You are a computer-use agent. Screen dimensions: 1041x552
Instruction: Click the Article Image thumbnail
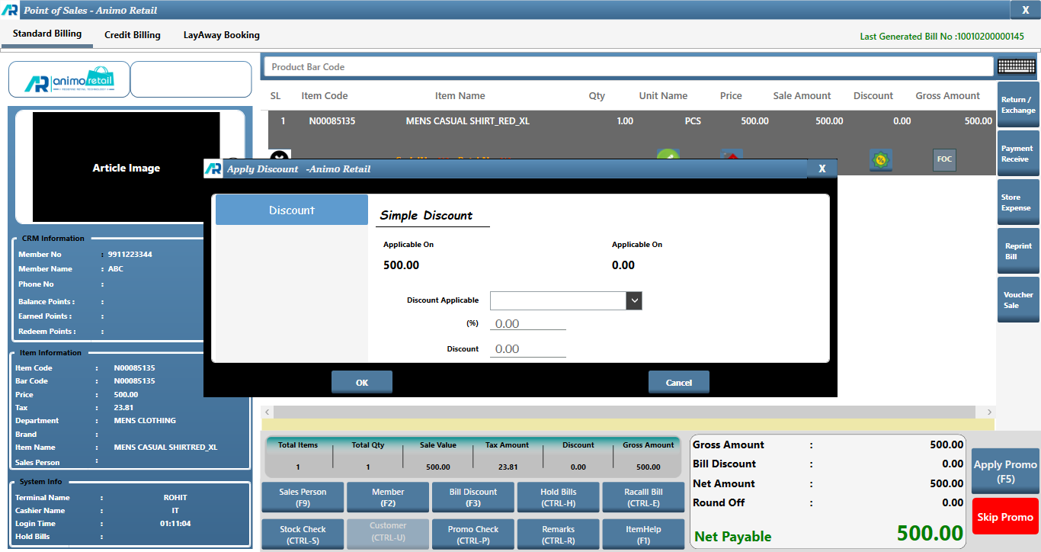point(127,168)
